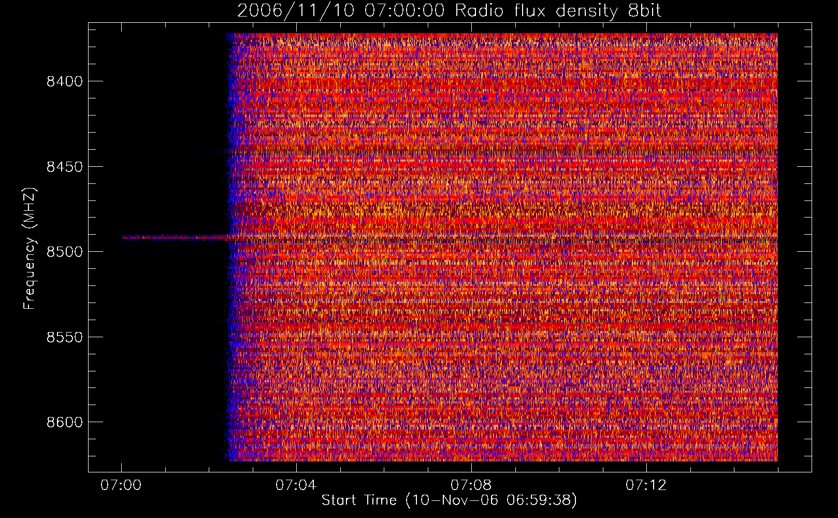Click the 07:08 time axis label
This screenshot has width=838, height=518.
pos(471,485)
